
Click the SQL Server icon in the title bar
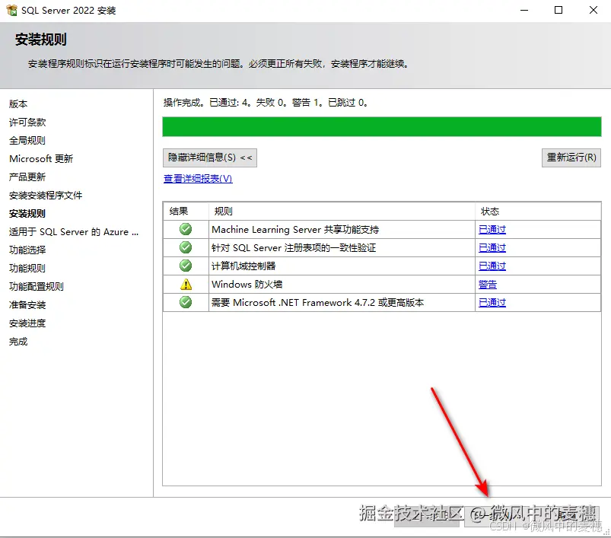click(11, 10)
